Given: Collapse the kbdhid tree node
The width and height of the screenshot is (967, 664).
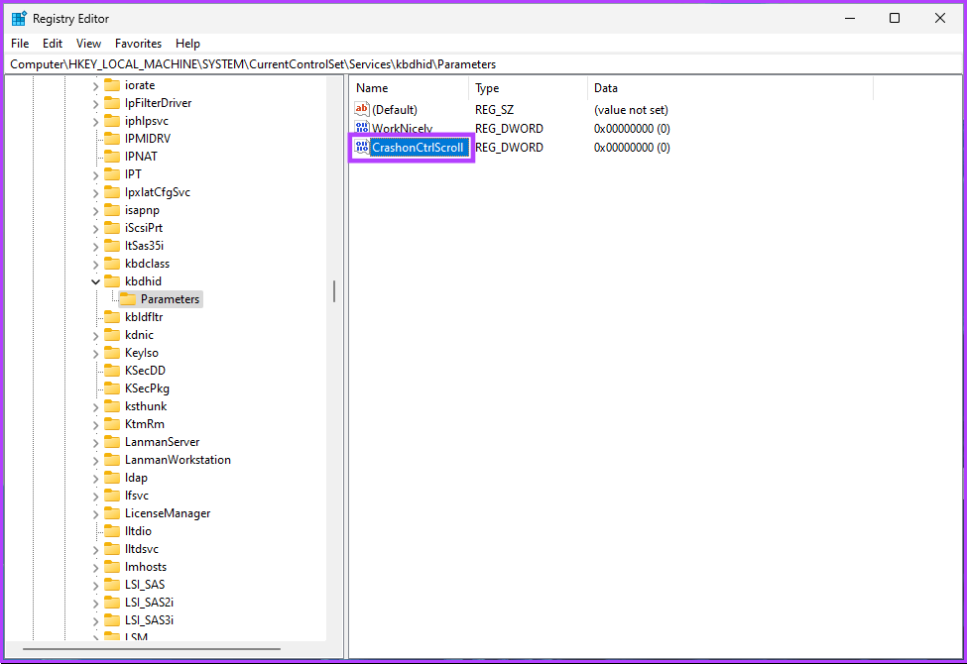Looking at the screenshot, I should tap(95, 281).
